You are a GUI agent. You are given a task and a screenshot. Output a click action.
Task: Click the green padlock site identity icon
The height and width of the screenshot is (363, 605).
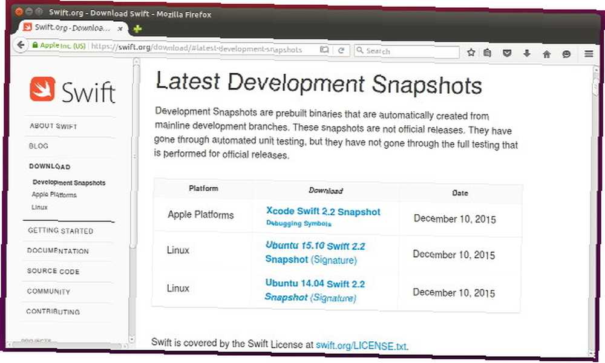point(35,45)
